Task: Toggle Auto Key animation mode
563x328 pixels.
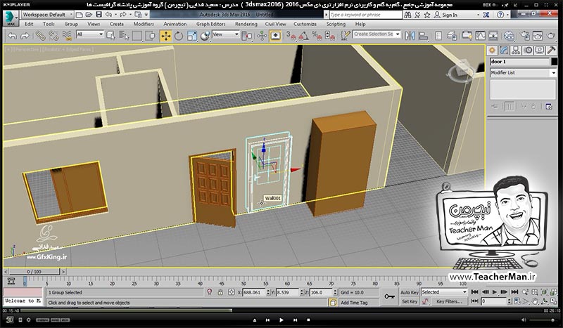Action: tap(410, 292)
